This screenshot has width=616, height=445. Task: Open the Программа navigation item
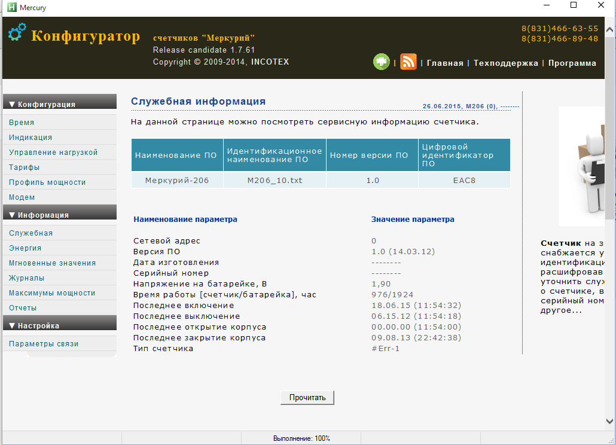[x=571, y=62]
